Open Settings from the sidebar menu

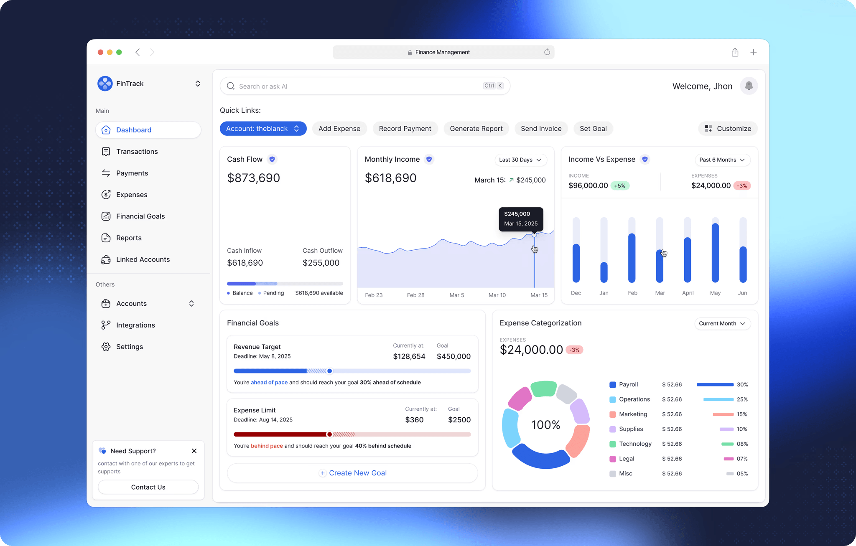click(106, 346)
